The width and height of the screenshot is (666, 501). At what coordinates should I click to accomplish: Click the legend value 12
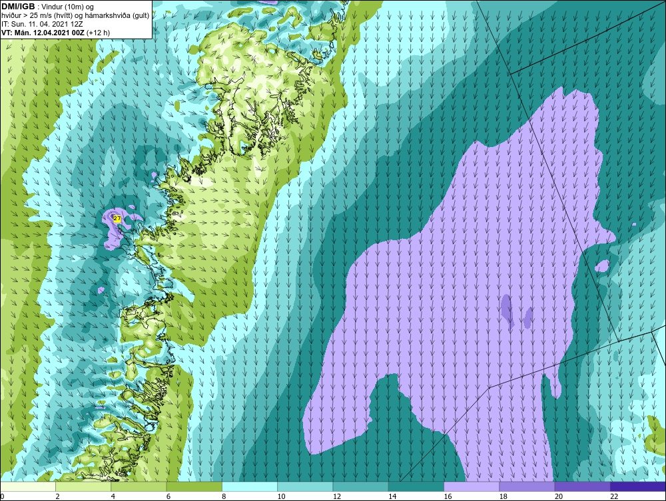[x=336, y=497]
